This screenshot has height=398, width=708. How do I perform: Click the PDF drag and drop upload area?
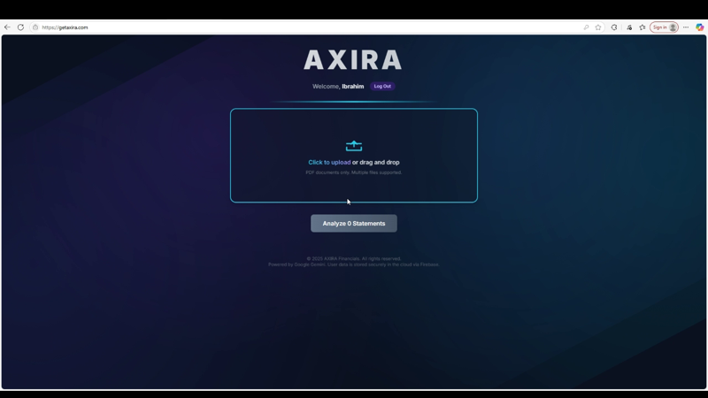point(353,156)
